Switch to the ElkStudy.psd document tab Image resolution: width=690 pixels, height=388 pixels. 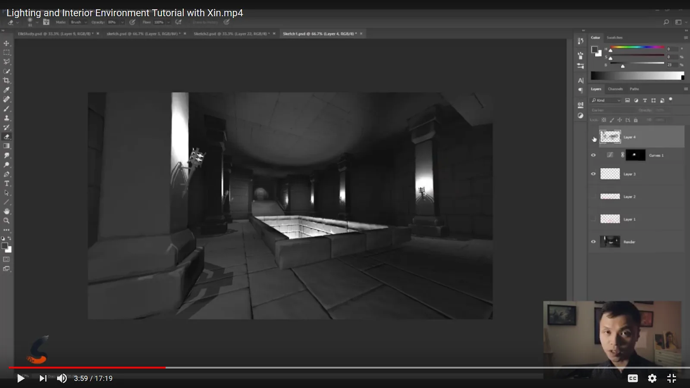[55, 34]
